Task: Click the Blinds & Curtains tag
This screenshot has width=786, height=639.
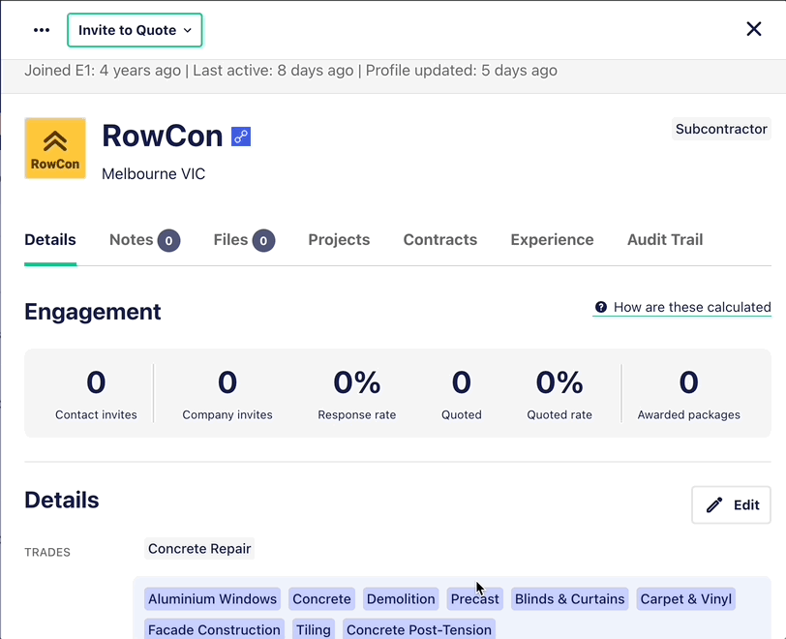Action: [x=569, y=599]
